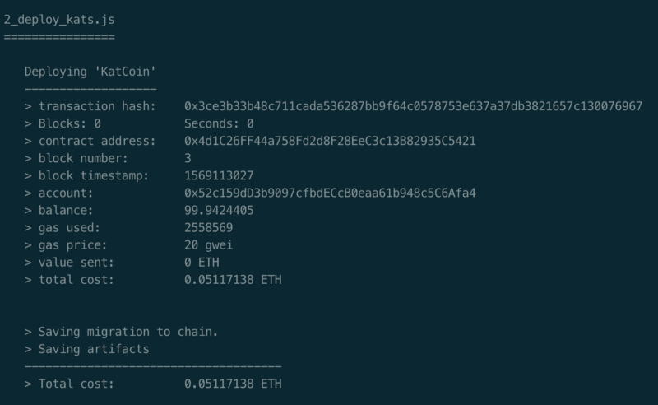Click the account address value

(330, 193)
